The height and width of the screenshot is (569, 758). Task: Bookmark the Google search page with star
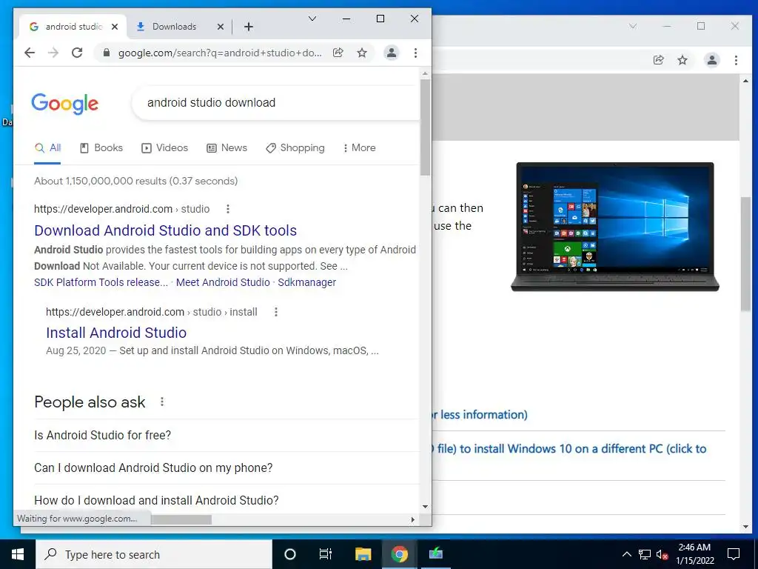pyautogui.click(x=362, y=53)
